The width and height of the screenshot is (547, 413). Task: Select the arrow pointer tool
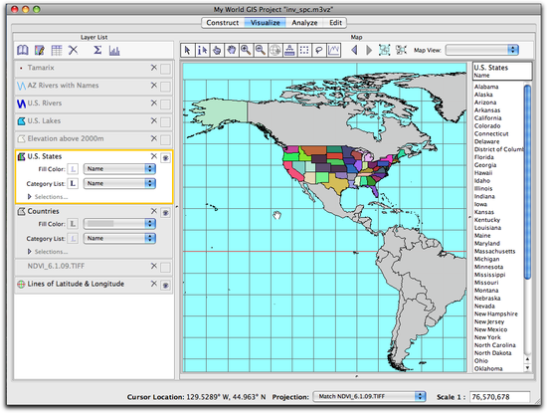click(x=187, y=51)
